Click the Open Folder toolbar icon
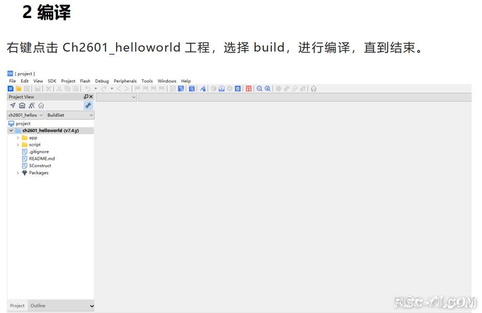This screenshot has width=482, height=313. (x=19, y=89)
